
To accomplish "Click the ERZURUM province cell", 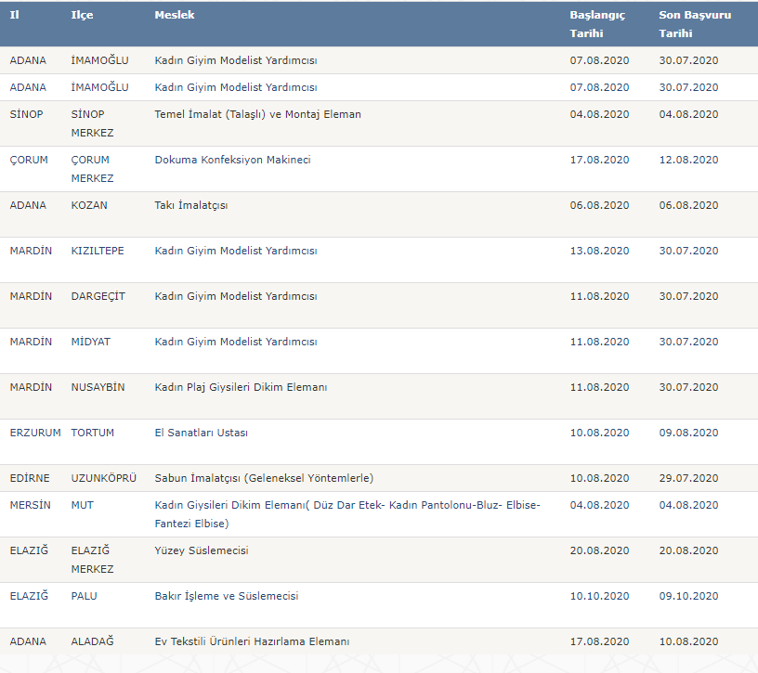I will click(x=35, y=433).
